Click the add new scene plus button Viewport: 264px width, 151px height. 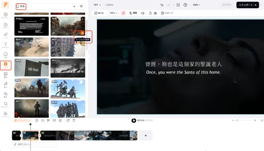coord(146,135)
